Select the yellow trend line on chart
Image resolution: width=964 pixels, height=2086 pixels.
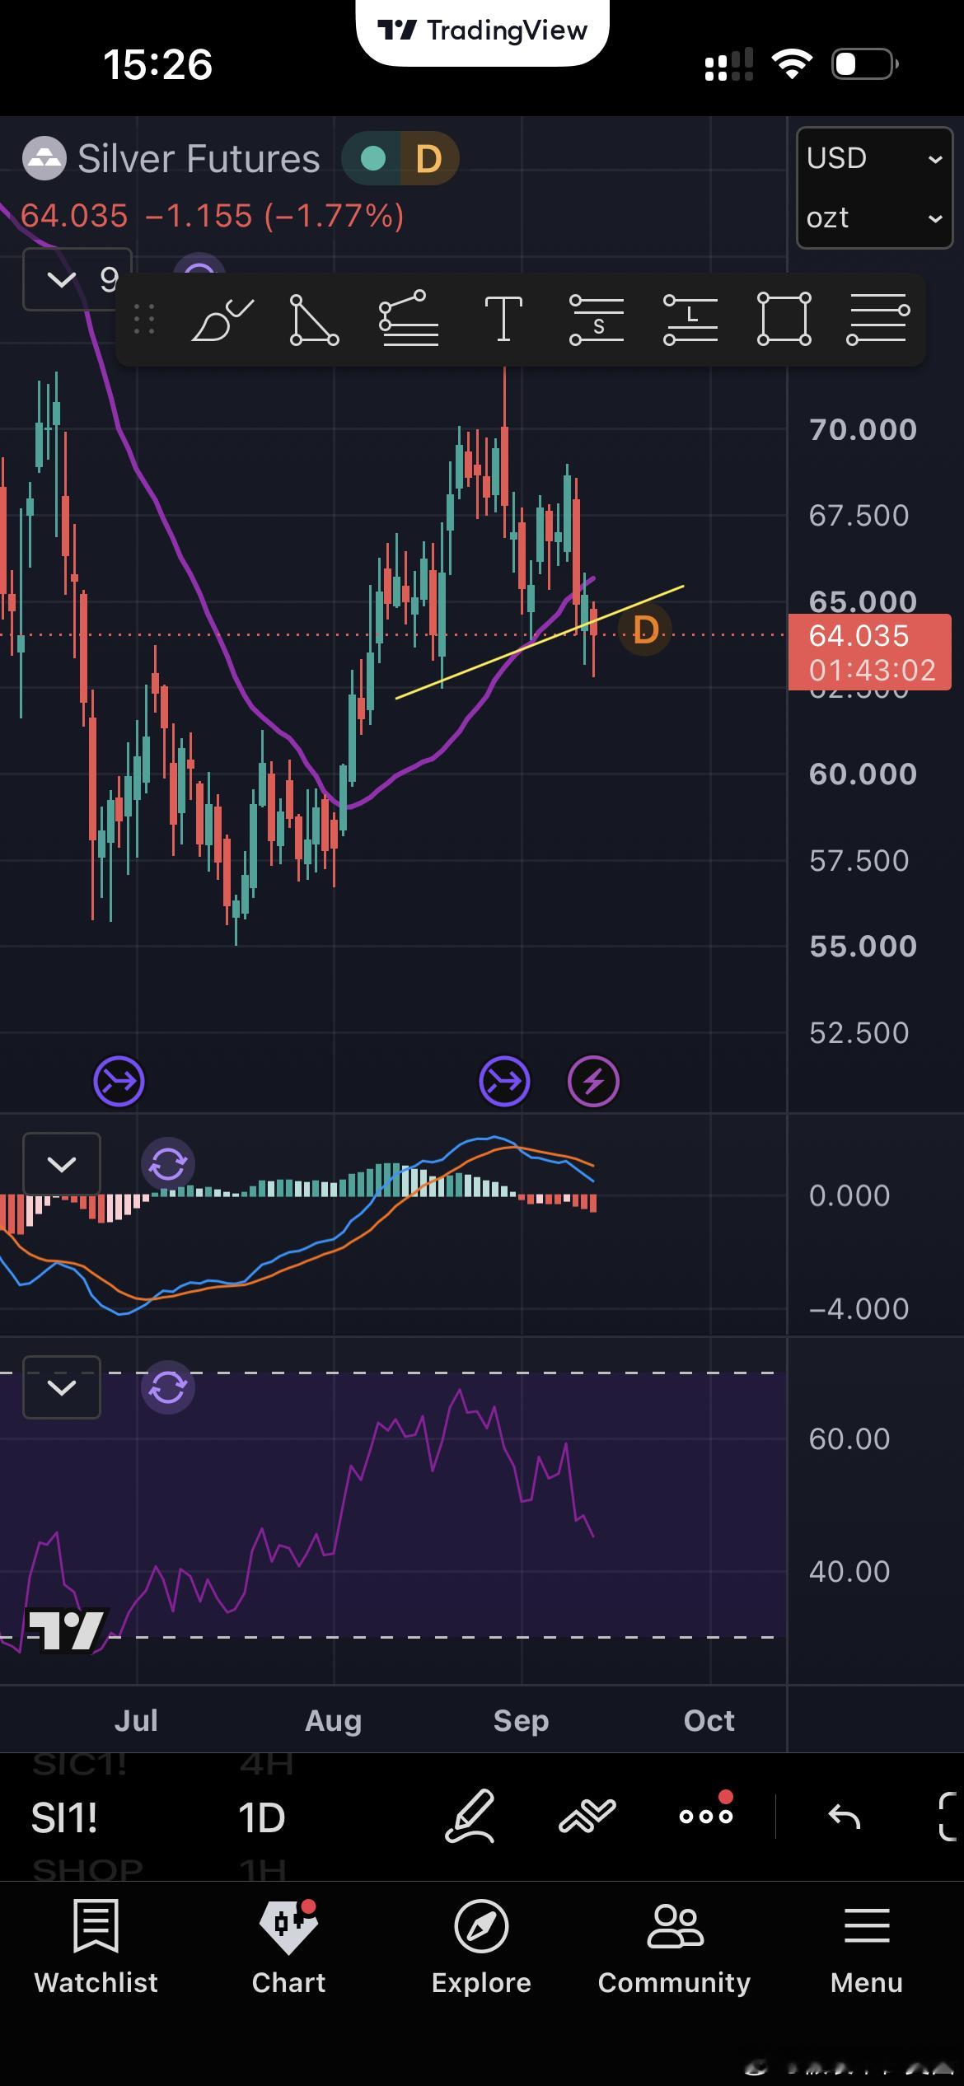[x=540, y=643]
